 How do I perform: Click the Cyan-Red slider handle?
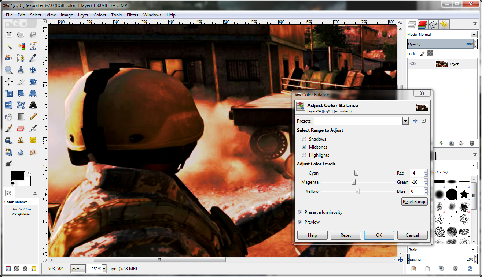click(x=356, y=173)
